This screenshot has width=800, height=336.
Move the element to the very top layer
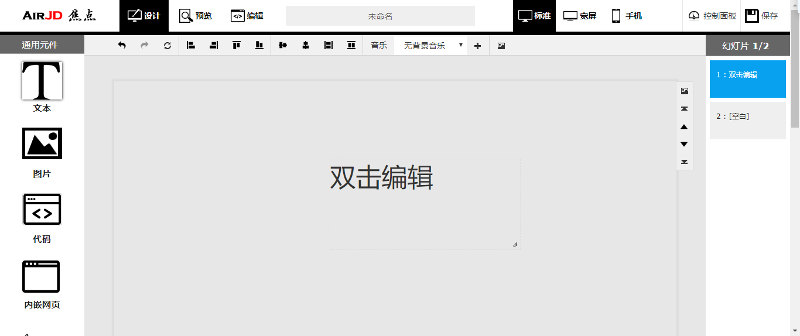685,109
